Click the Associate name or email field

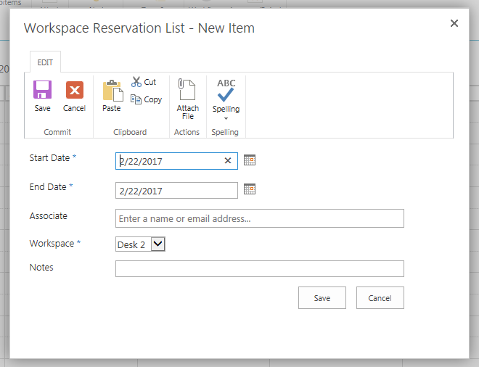(260, 218)
